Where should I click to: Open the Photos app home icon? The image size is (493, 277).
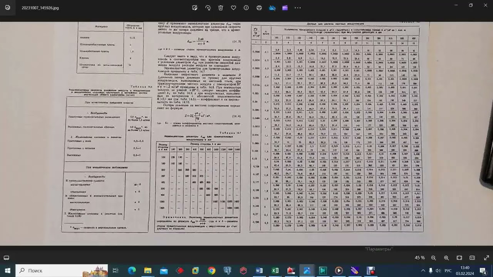pos(8,7)
